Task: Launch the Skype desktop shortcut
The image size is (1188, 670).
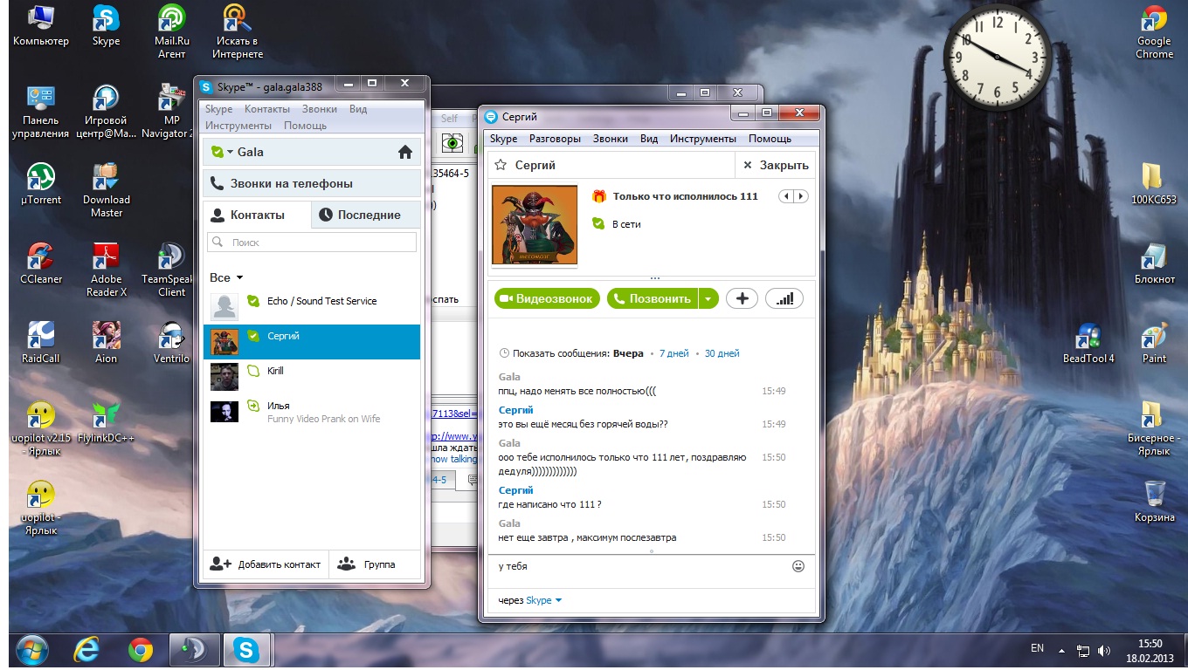Action: coord(106,26)
